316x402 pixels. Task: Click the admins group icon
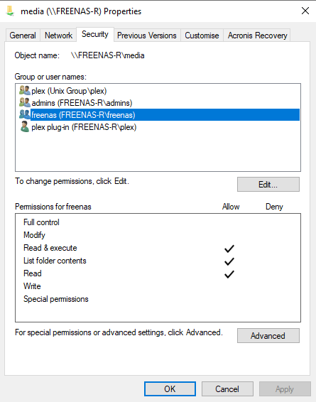pyautogui.click(x=25, y=102)
